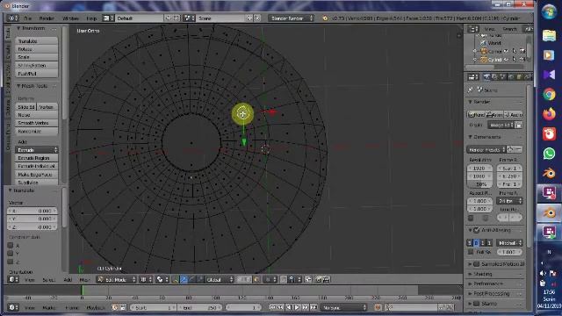
Task: Open the Extrude dropdown
Action: click(36, 150)
